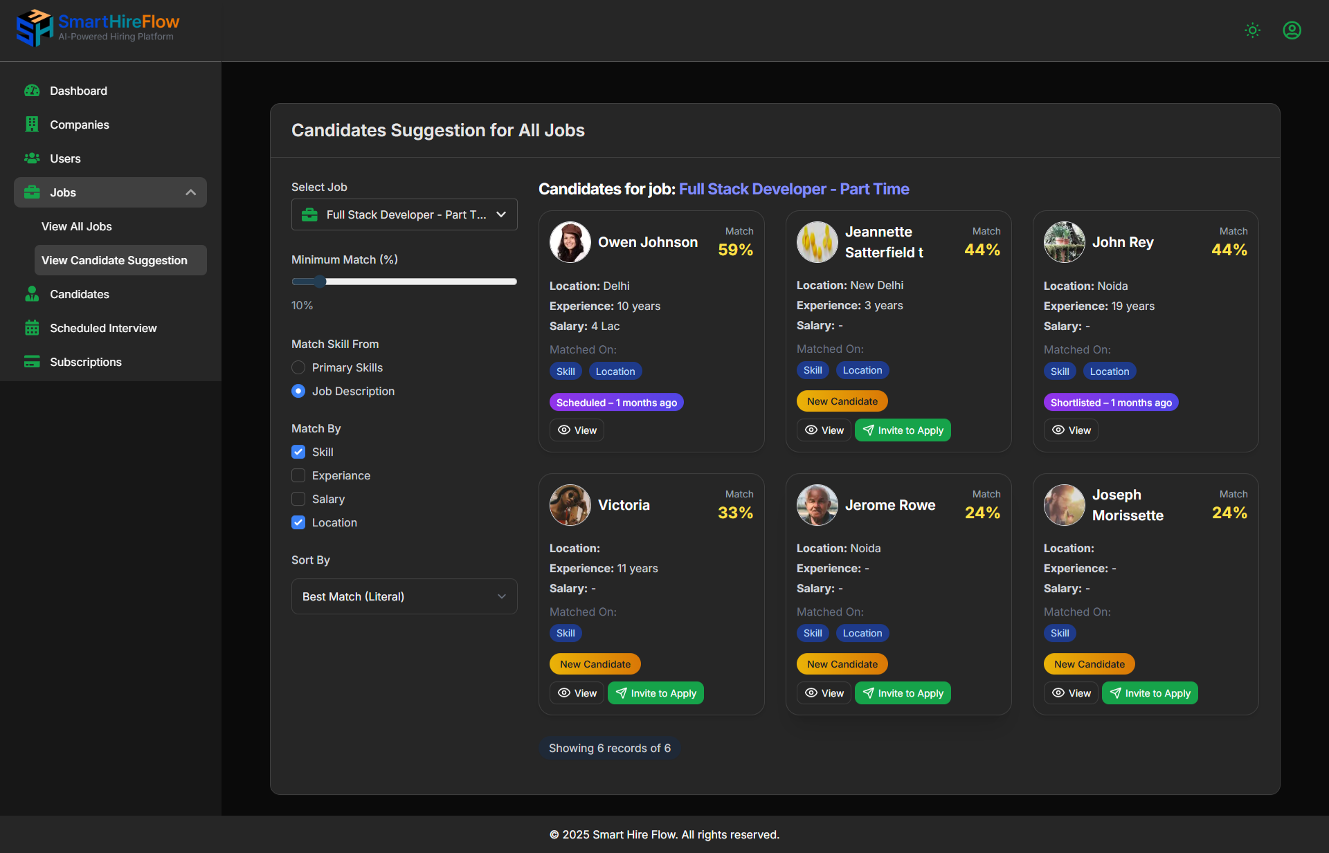
Task: Click the Dashboard gauge icon in sidebar
Action: point(32,91)
